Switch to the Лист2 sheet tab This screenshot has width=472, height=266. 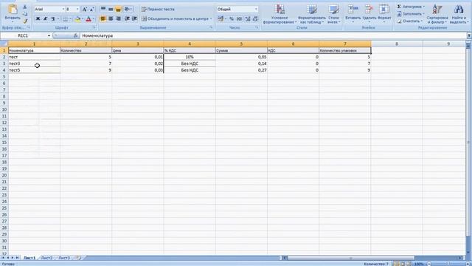point(46,258)
